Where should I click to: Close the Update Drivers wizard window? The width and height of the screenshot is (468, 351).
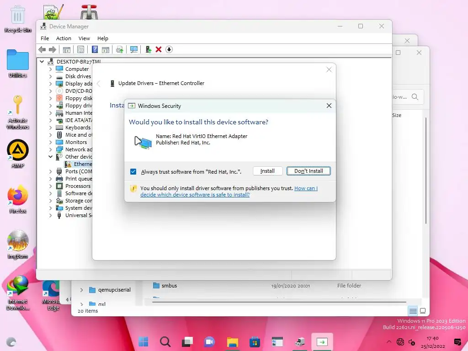pos(329,69)
